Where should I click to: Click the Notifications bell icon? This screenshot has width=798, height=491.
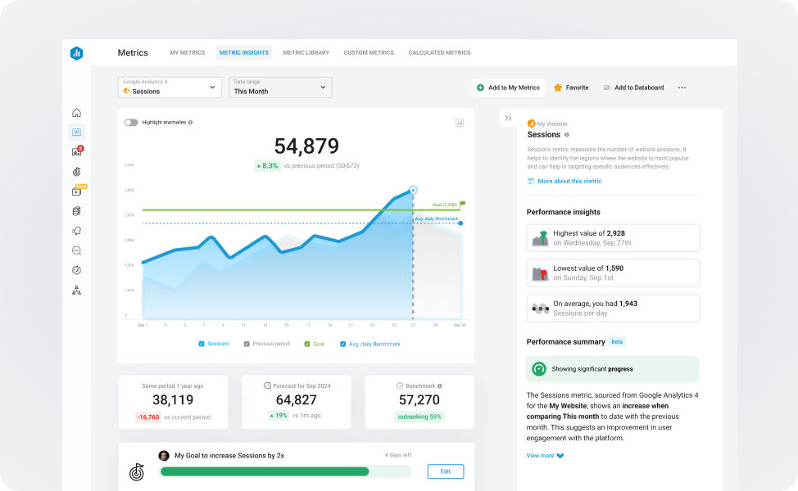[x=76, y=231]
